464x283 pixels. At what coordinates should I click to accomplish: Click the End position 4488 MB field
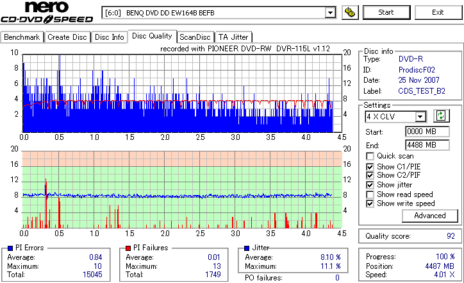tap(427, 145)
